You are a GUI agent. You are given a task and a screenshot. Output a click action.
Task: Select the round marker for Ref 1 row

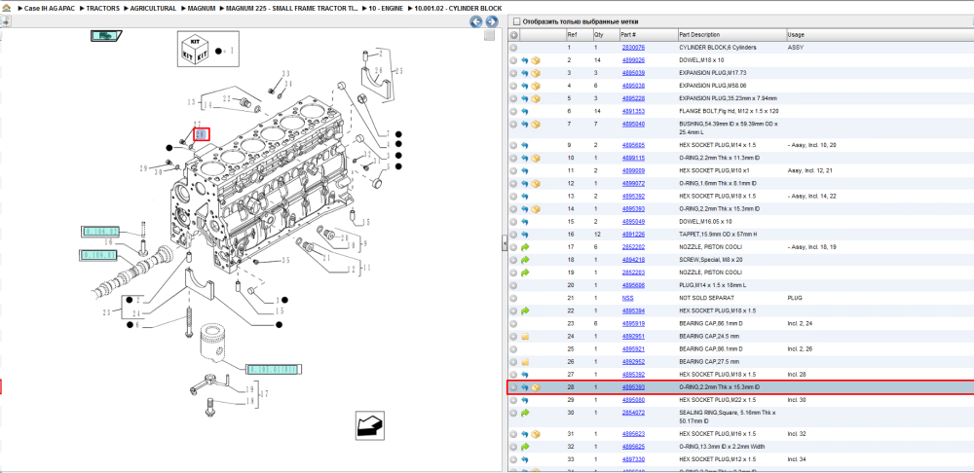[513, 48]
